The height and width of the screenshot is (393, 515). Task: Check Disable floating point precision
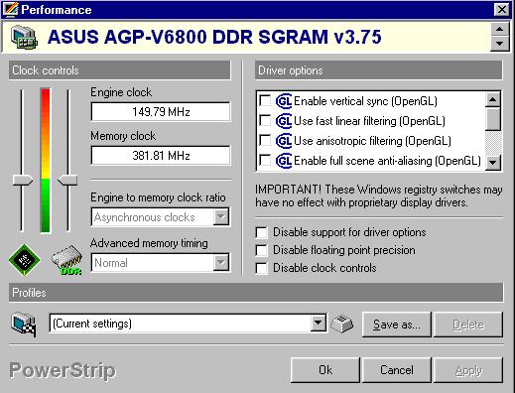coord(261,250)
